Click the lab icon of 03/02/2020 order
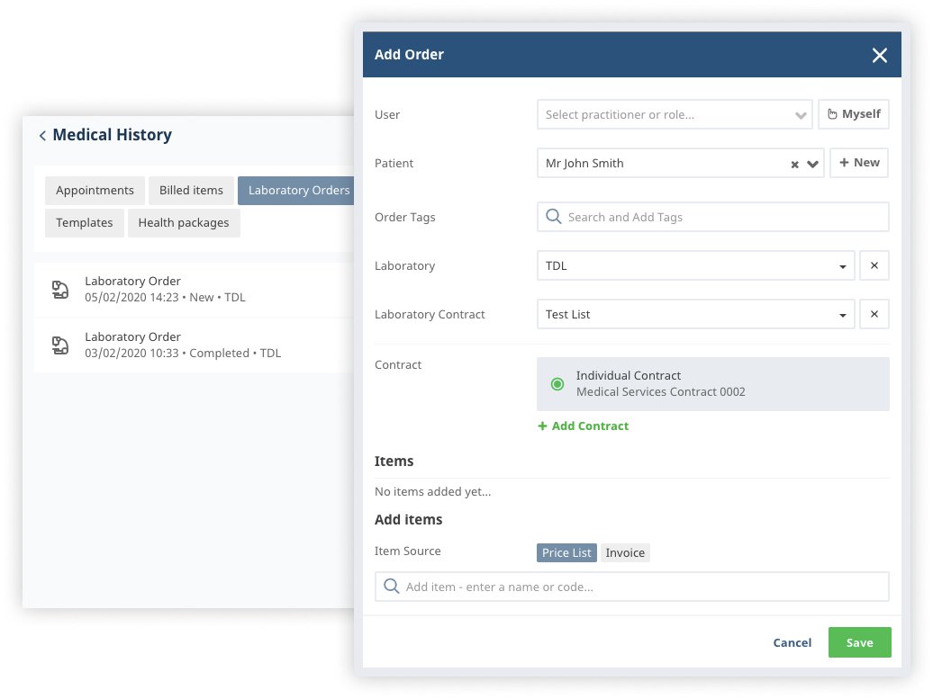 60,345
